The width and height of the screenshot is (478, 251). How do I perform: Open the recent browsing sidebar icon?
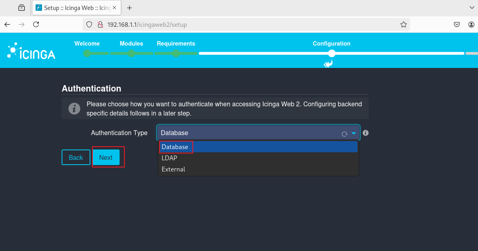click(x=22, y=8)
